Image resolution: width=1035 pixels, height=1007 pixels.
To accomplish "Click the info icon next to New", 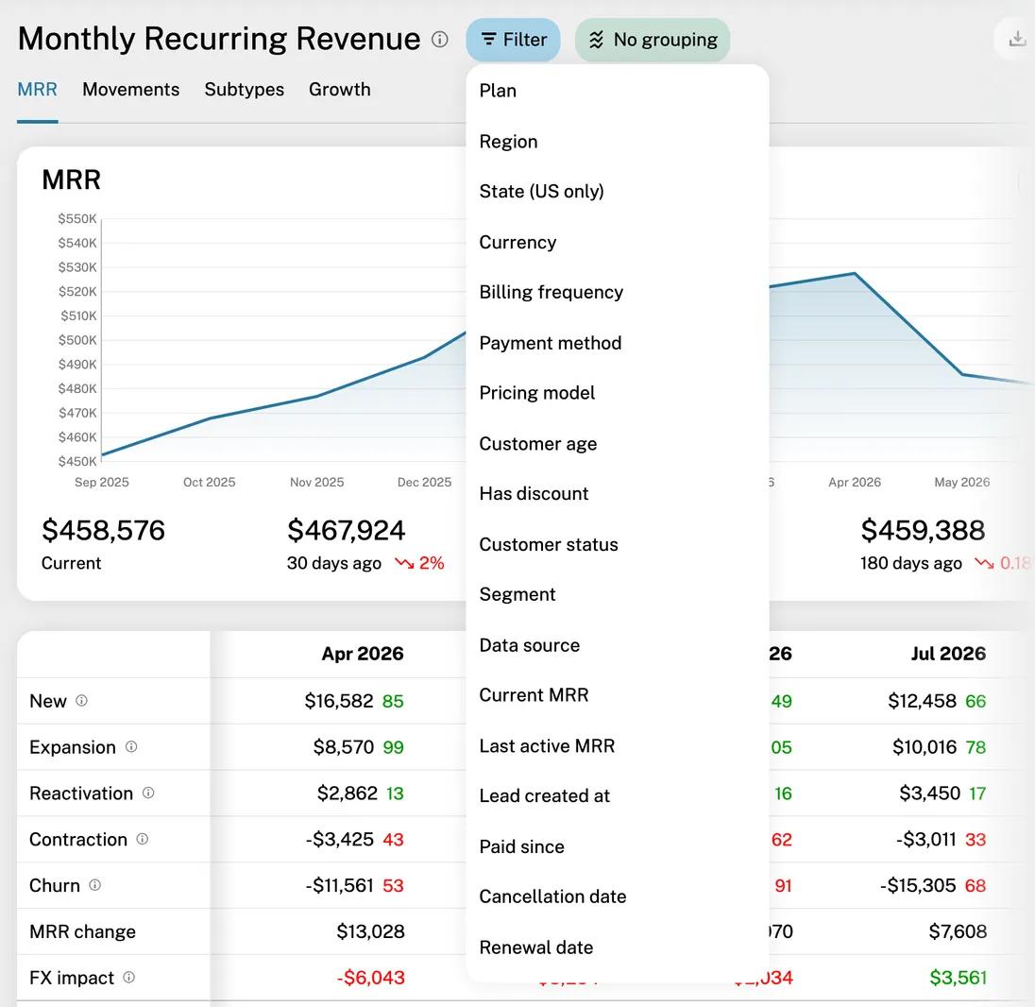I will (81, 701).
